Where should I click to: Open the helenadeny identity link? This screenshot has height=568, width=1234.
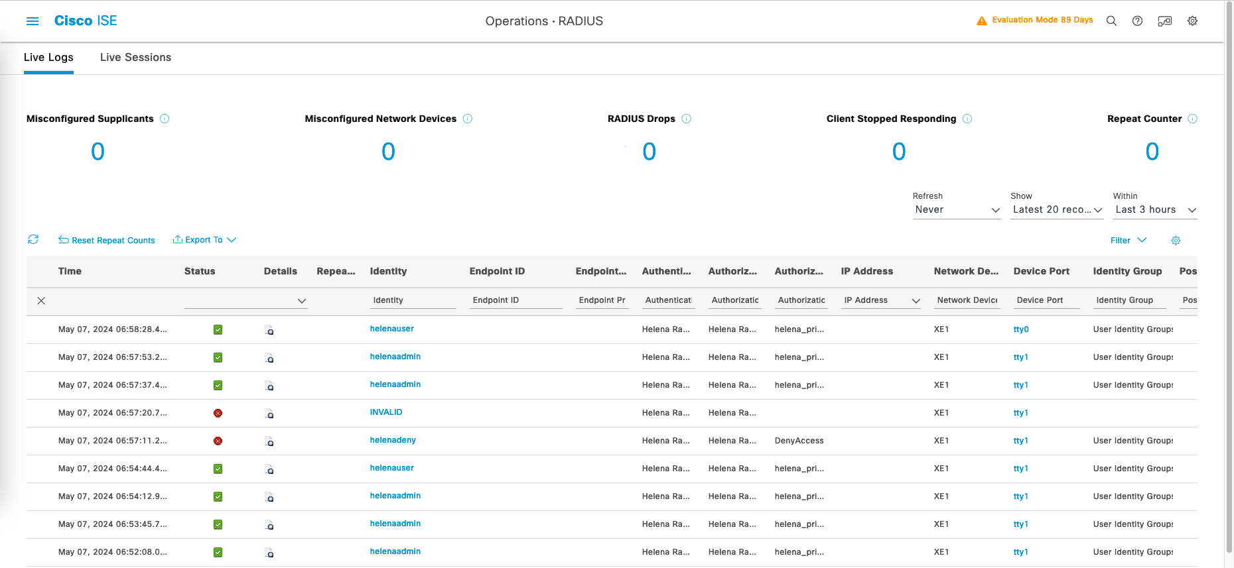click(x=393, y=440)
